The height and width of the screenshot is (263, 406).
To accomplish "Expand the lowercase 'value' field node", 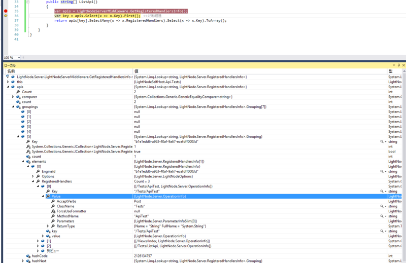I will [x=43, y=236].
